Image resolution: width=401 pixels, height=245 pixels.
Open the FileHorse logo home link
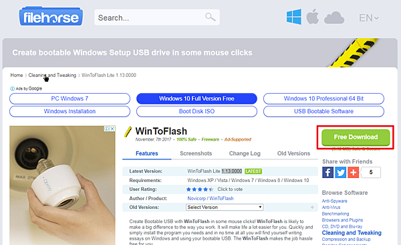click(51, 17)
